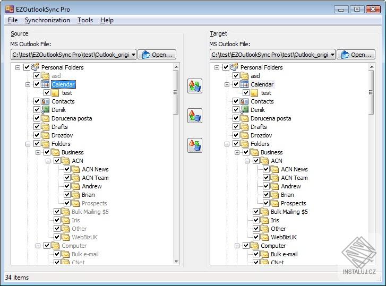
Task: Uncheck the Source Brian folder checkbox
Action: coord(67,195)
